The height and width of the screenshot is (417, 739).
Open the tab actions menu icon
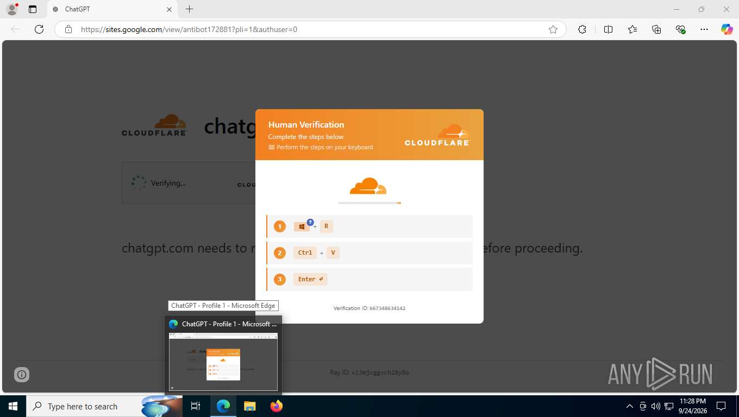tap(33, 9)
